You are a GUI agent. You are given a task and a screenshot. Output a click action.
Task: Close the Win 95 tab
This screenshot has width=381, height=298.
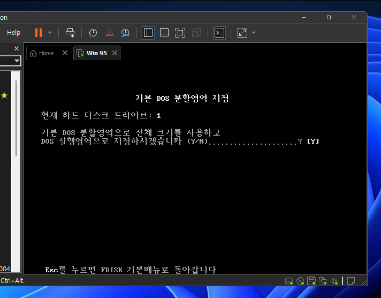(x=115, y=53)
